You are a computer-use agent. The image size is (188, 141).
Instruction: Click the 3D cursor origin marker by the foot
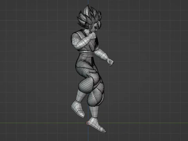88,123
